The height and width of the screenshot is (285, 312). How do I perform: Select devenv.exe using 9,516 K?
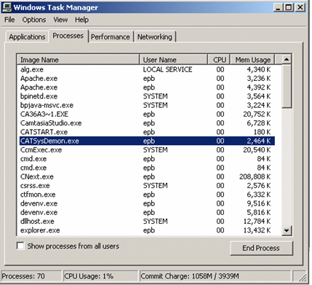(147, 203)
